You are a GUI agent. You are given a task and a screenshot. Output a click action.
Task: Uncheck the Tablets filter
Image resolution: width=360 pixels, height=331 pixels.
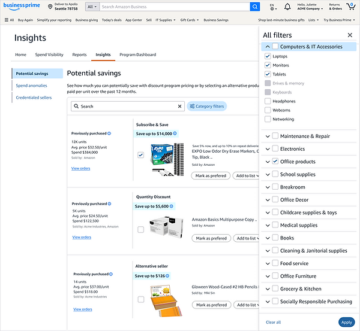click(268, 74)
